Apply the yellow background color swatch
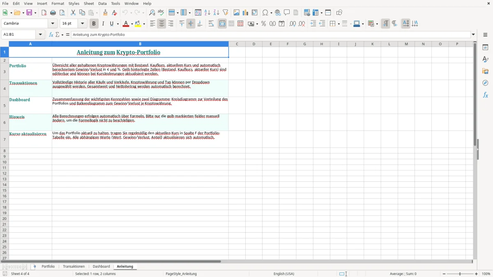Screen dimensions: 493x277 (x=138, y=24)
